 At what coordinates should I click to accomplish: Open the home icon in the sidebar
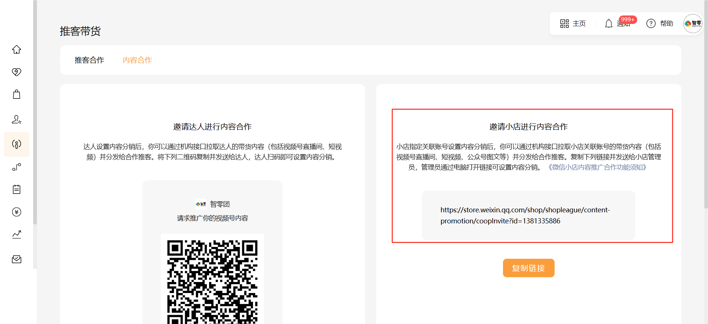[x=17, y=49]
